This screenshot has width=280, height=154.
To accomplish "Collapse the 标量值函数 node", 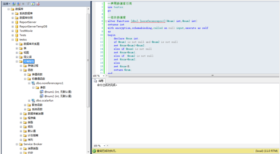I will [25, 79].
